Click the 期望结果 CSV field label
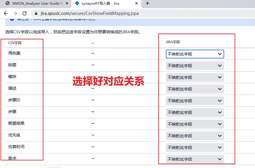 point(16,123)
